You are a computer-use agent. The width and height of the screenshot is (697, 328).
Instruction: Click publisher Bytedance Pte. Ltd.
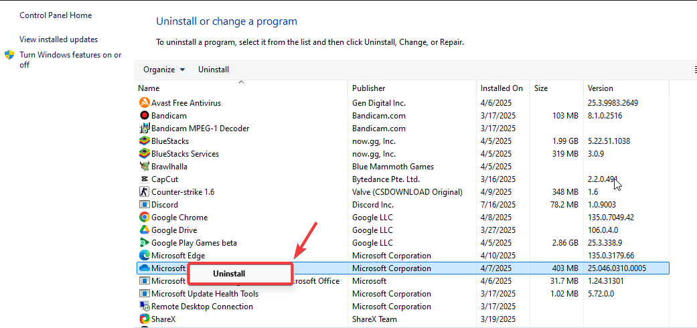point(386,179)
